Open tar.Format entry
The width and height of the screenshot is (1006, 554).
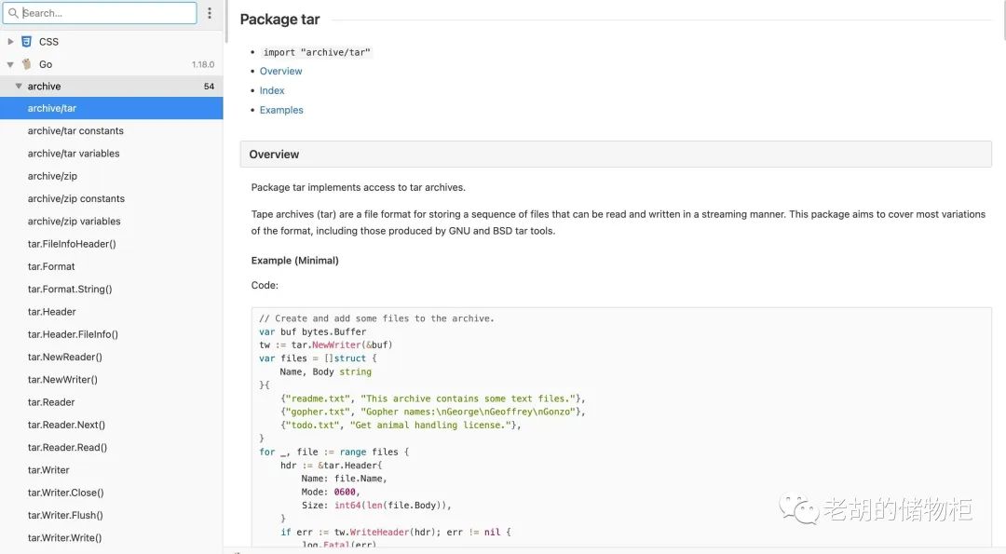coord(112,266)
